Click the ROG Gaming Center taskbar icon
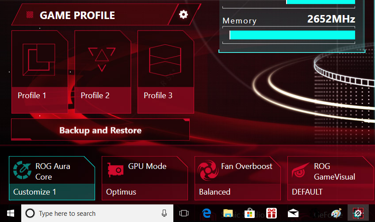 [x=358, y=213]
